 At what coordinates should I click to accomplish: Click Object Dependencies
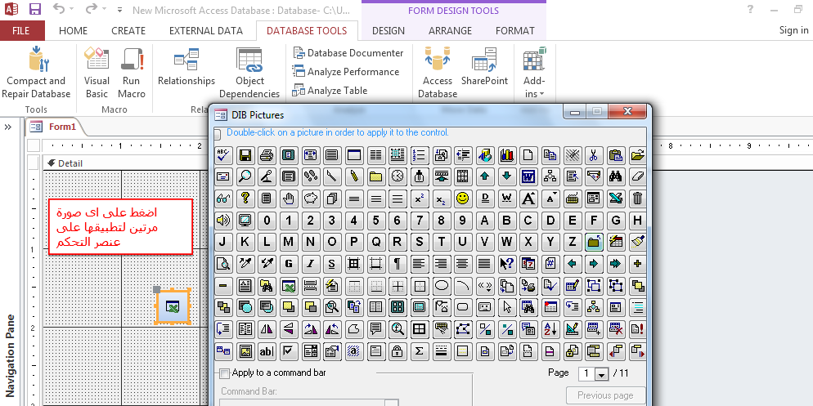(x=249, y=72)
